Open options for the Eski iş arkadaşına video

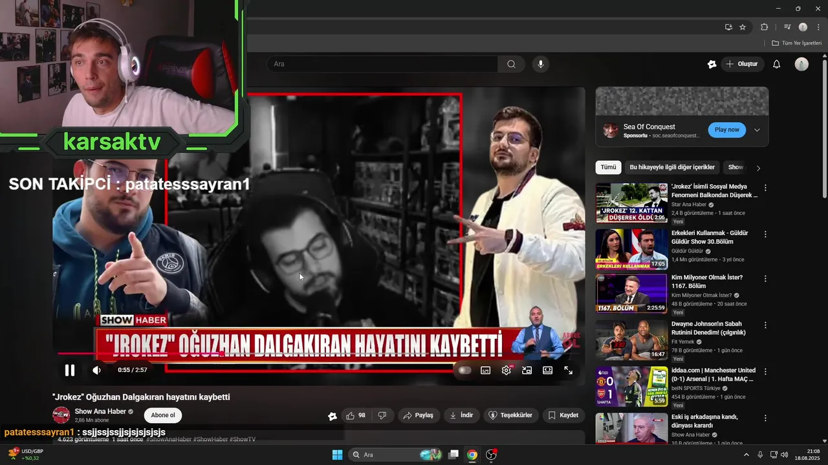[x=765, y=418]
